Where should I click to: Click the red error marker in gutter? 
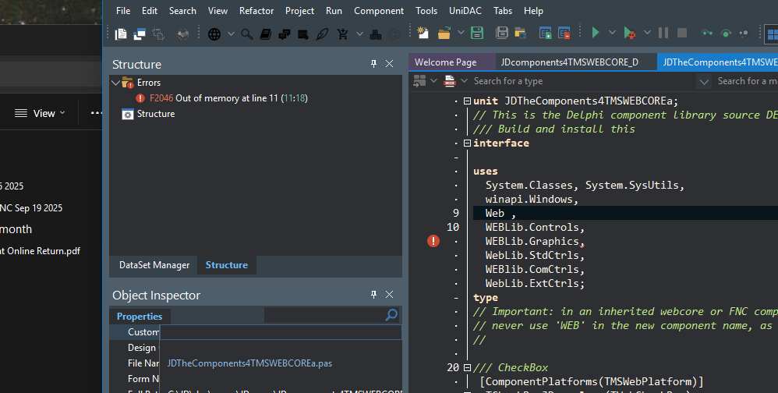(433, 242)
